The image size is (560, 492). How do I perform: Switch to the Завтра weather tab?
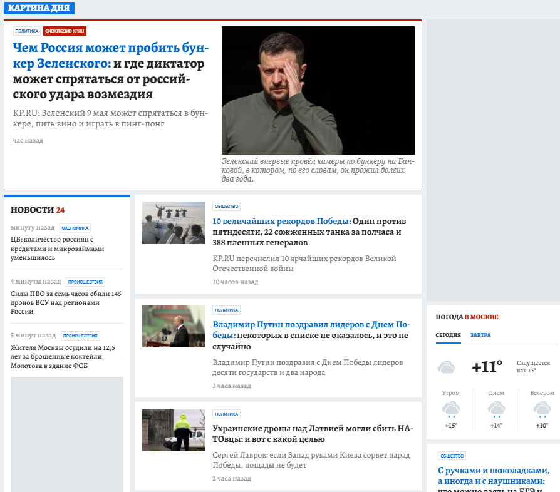480,335
